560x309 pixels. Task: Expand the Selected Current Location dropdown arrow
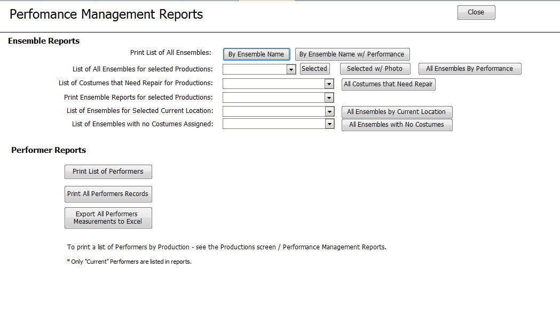tap(329, 111)
